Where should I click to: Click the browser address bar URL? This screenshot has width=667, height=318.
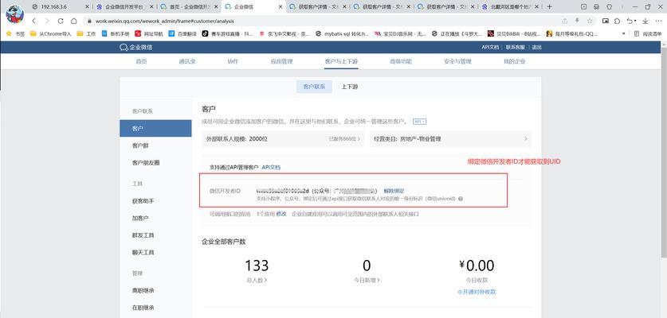pyautogui.click(x=164, y=21)
